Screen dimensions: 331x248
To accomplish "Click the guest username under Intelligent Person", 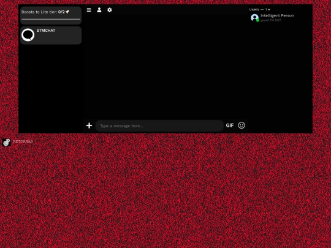I will point(271,20).
